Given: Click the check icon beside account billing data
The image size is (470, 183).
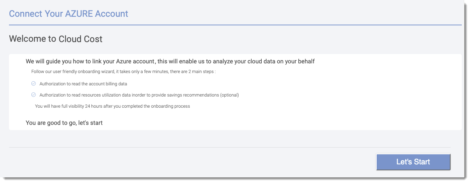Looking at the screenshot, I should tap(33, 83).
